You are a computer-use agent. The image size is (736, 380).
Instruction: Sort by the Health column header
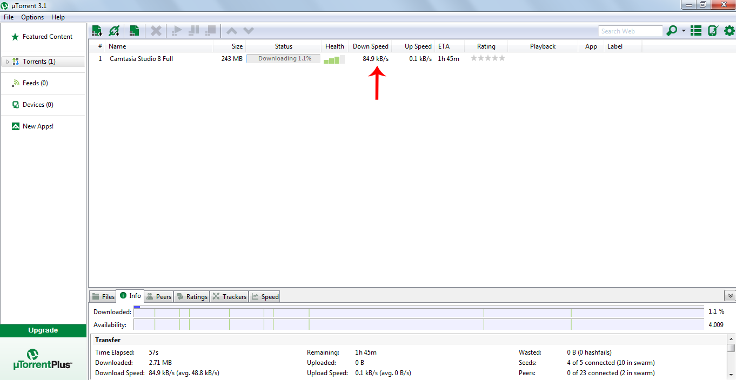335,46
